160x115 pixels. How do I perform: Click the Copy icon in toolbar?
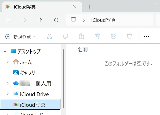65,36
